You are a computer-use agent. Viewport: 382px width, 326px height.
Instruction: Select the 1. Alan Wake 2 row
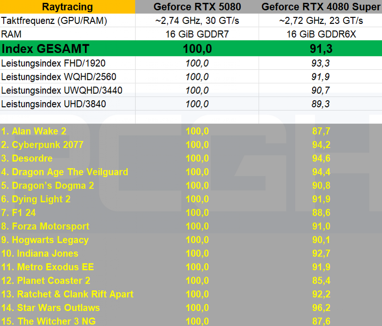(191, 131)
